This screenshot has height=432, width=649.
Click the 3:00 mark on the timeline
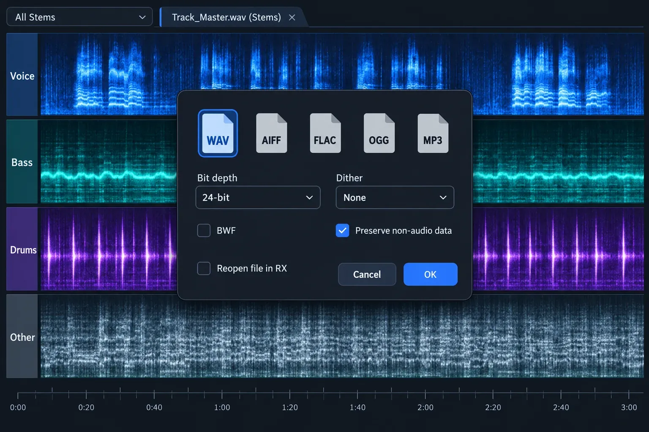629,407
